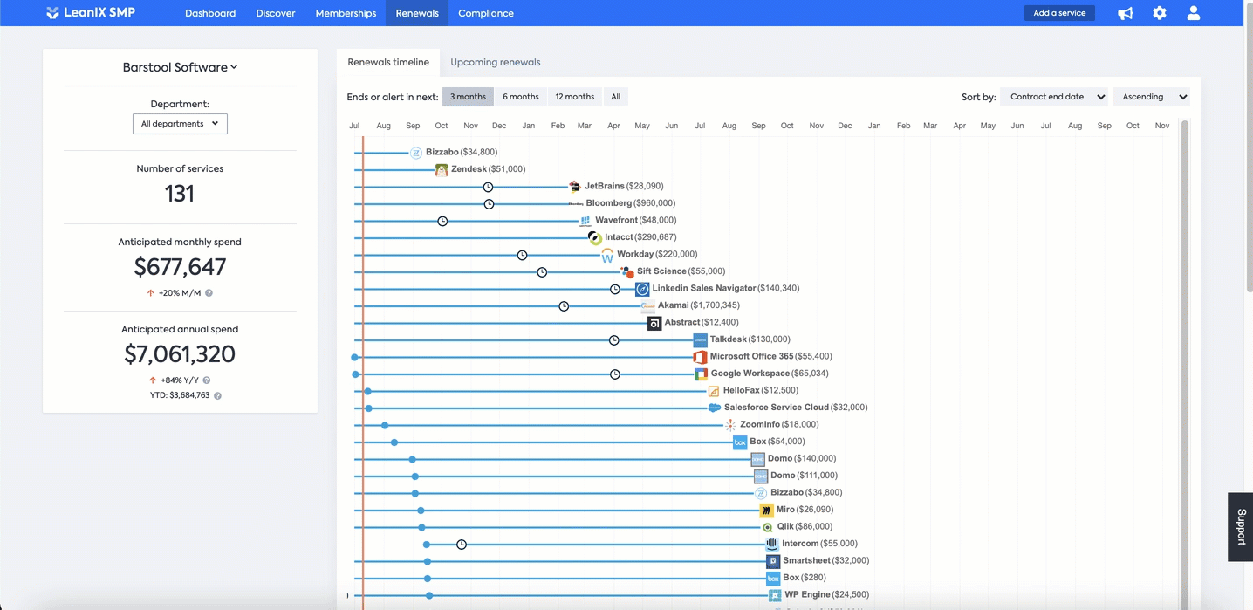The height and width of the screenshot is (610, 1253).
Task: Click the HelloFax service logo
Action: point(714,391)
